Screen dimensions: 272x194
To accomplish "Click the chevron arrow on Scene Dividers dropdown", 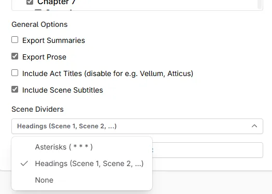I will point(254,126).
